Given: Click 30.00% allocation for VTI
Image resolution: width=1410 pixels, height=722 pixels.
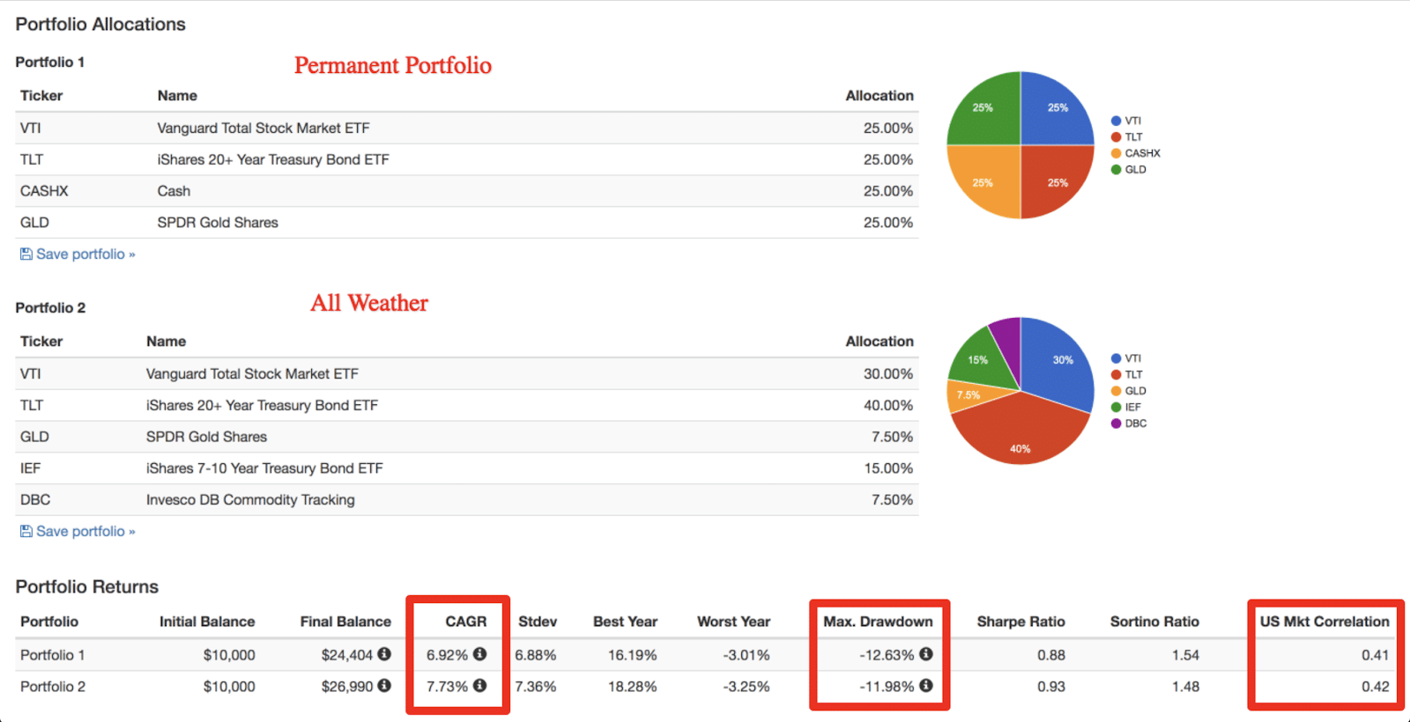Looking at the screenshot, I should click(888, 374).
